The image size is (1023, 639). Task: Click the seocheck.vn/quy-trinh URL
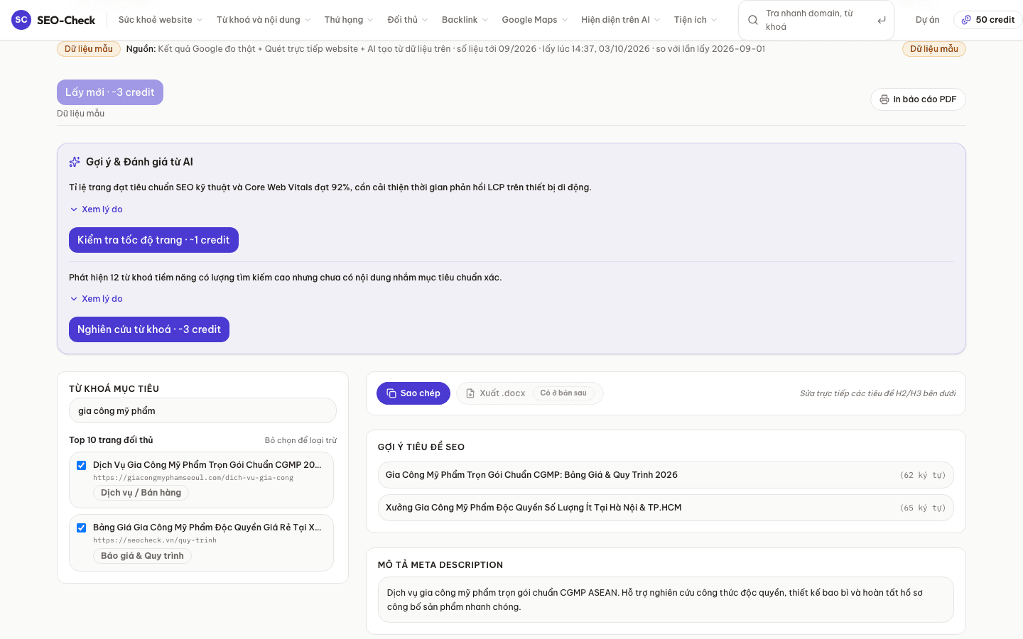click(x=155, y=540)
